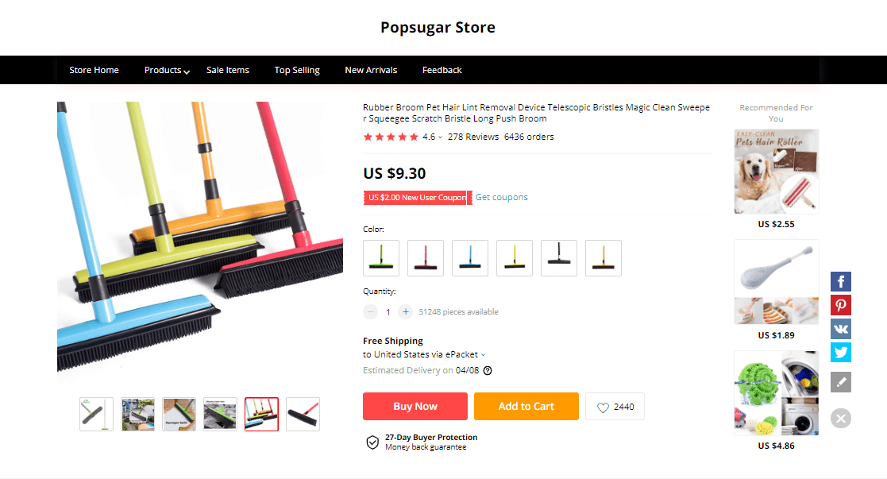Click the pencil edit icon in sidebar
This screenshot has width=887, height=479.
[x=841, y=381]
